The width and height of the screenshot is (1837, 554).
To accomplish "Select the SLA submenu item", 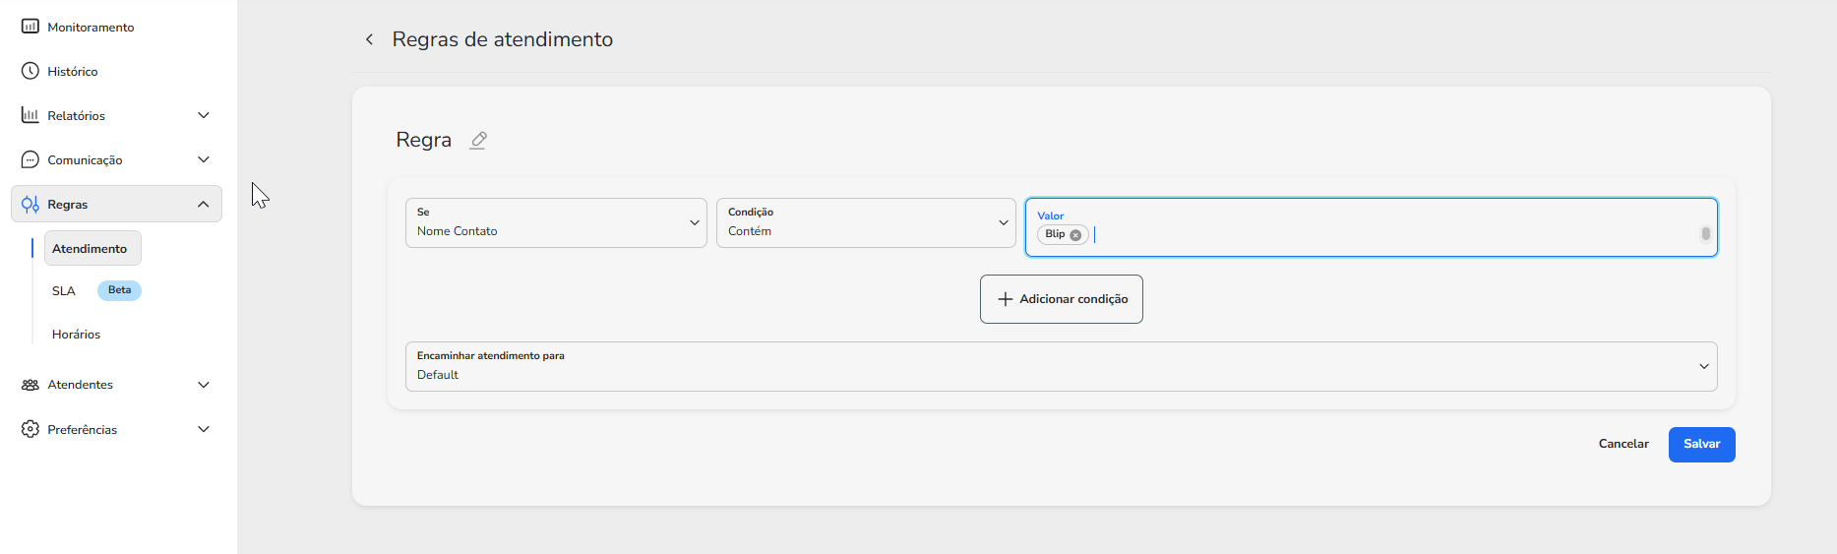I will (x=64, y=291).
